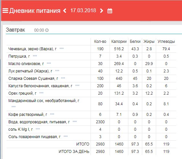182x159 pixels.
Task: Open the calendar date picker icon
Action: [110, 11]
